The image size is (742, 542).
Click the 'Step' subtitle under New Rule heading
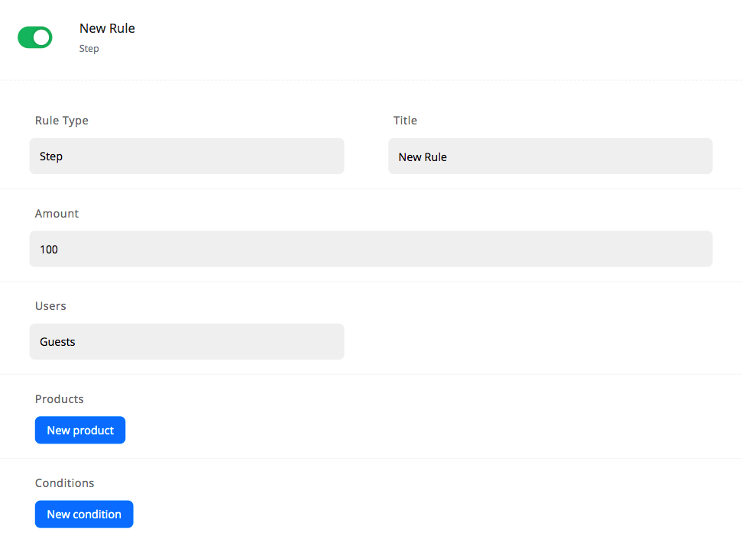coord(89,49)
